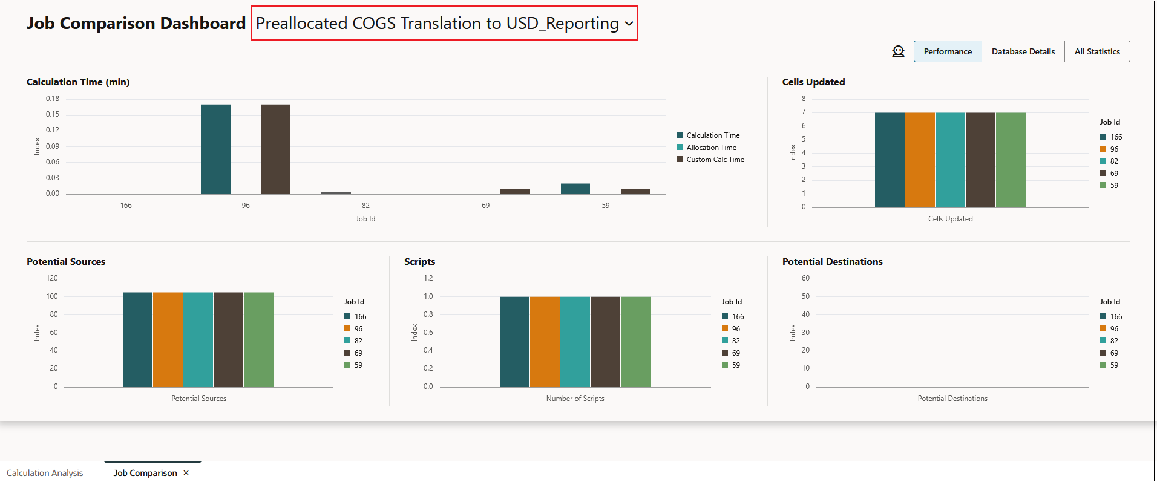1157x485 pixels.
Task: Click the green job 59 bar in Scripts chart
Action: (635, 342)
